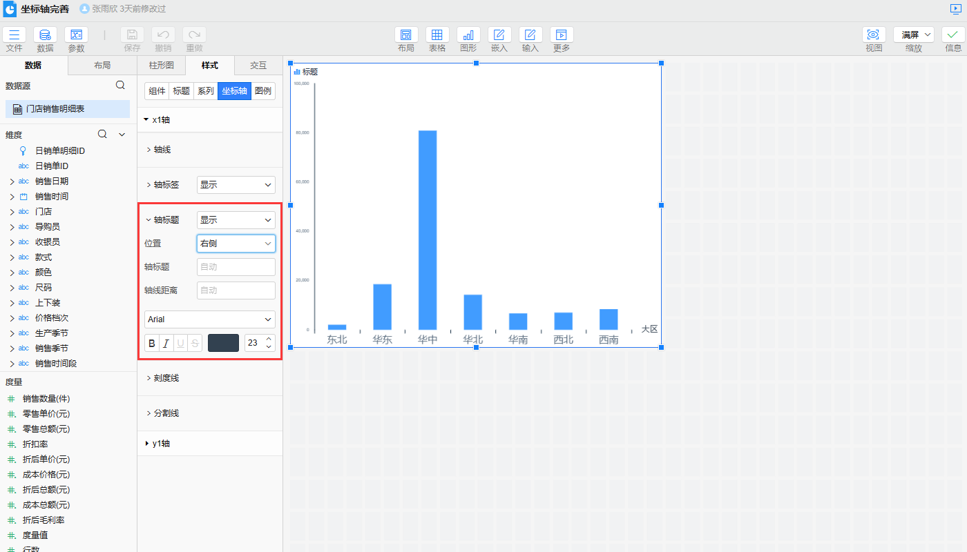Toggle italic for axis title font

166,343
